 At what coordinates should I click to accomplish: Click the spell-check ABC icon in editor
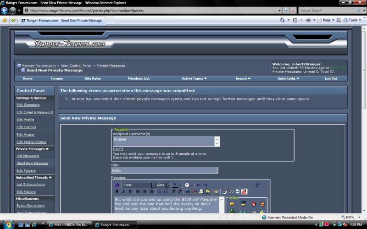pos(257,185)
